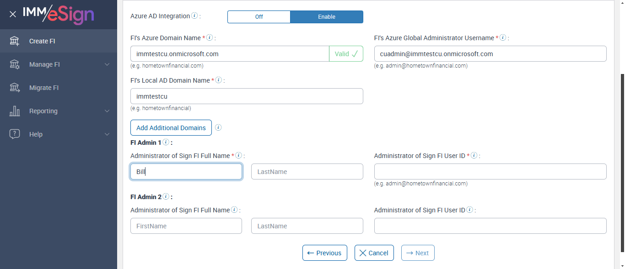Viewport: 625px width, 269px height.
Task: Open the Create FI menu item
Action: (42, 41)
